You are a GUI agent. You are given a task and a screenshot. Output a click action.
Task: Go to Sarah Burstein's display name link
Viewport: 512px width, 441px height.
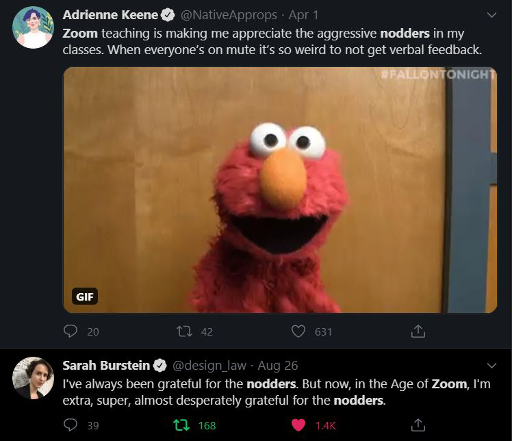[107, 365]
